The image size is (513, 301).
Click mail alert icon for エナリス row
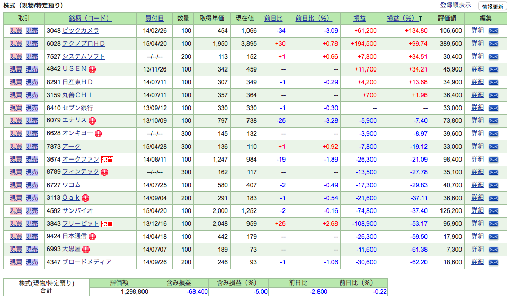click(x=493, y=121)
